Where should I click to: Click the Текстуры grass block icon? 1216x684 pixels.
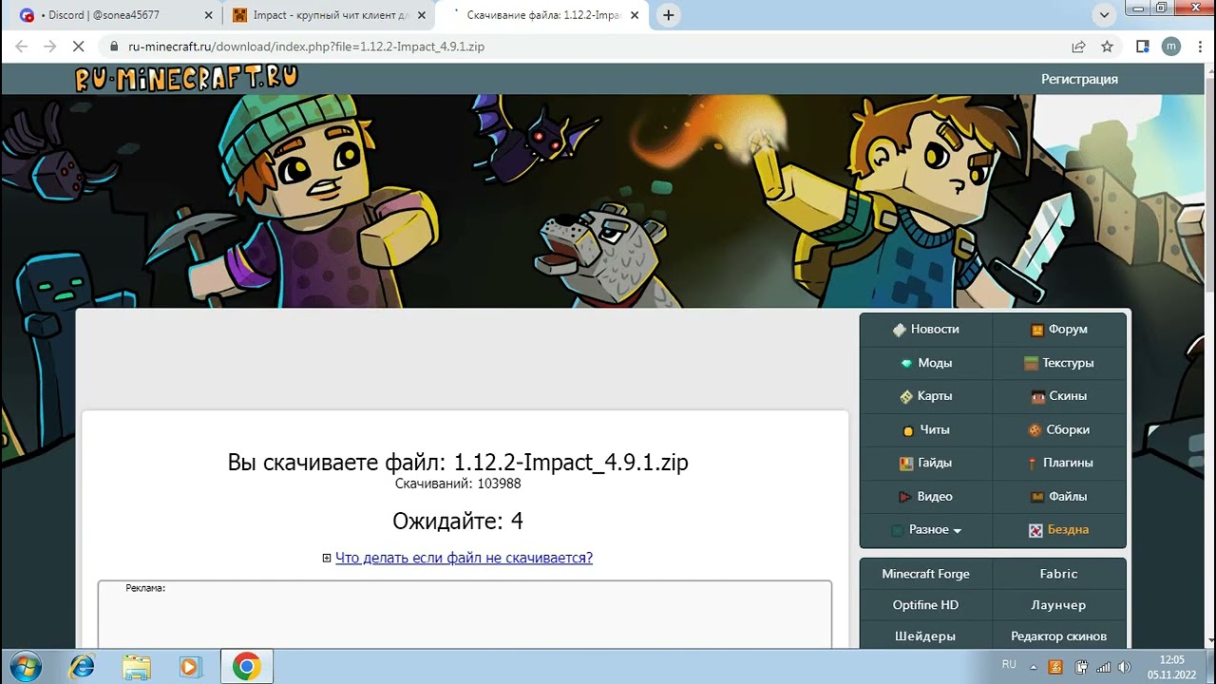[1031, 363]
